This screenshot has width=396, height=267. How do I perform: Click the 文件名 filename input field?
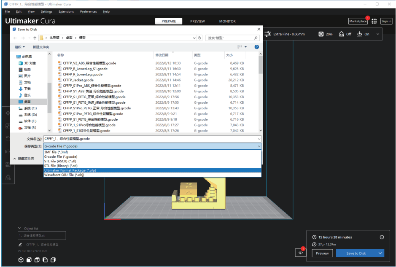tap(150, 139)
